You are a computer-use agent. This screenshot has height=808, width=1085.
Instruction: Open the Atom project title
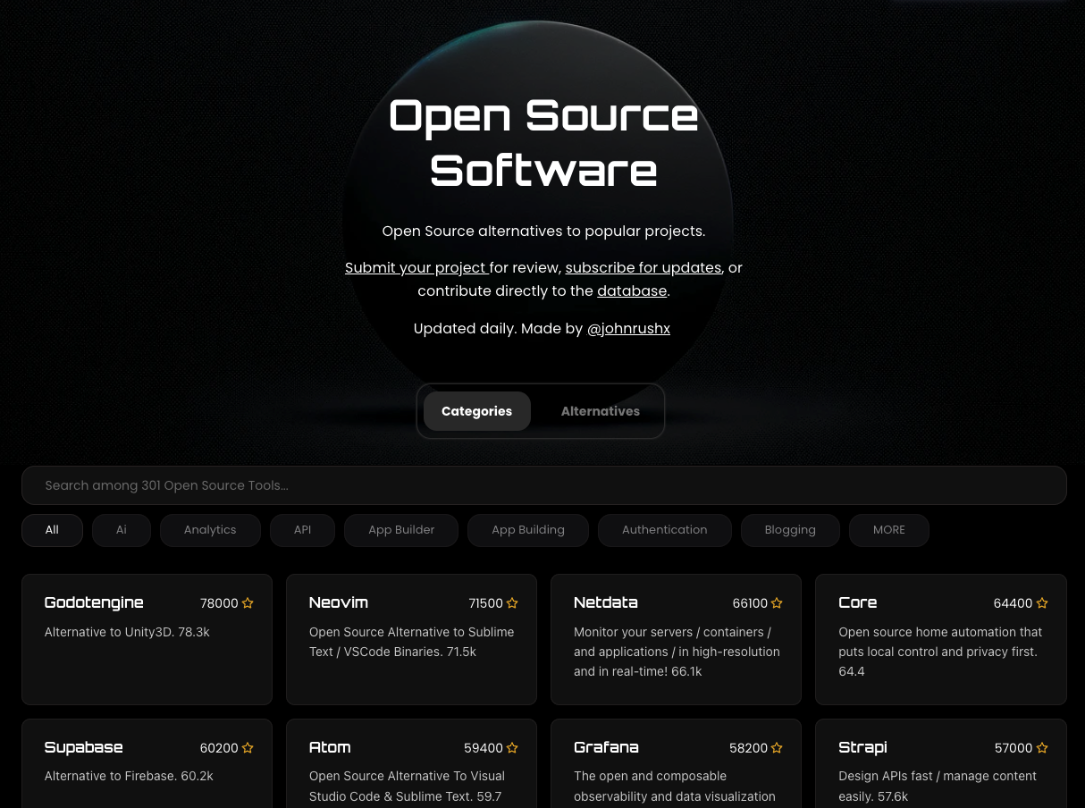tap(330, 747)
